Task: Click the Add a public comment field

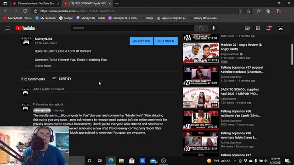Action: tap(105, 89)
